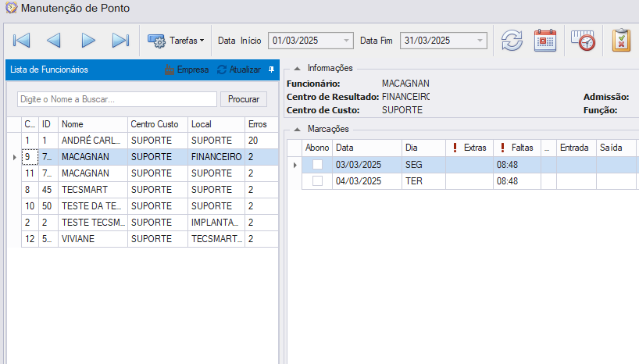Click the clipboard checklist toolbar icon
This screenshot has height=364, width=639.
coord(621,41)
